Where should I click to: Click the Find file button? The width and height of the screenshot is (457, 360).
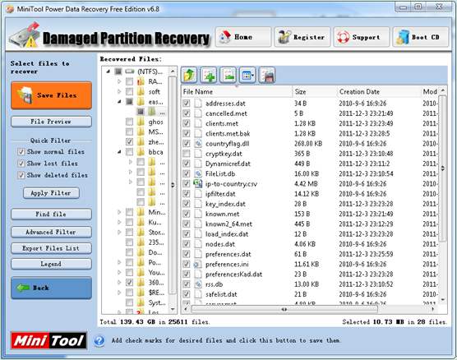coord(51,215)
